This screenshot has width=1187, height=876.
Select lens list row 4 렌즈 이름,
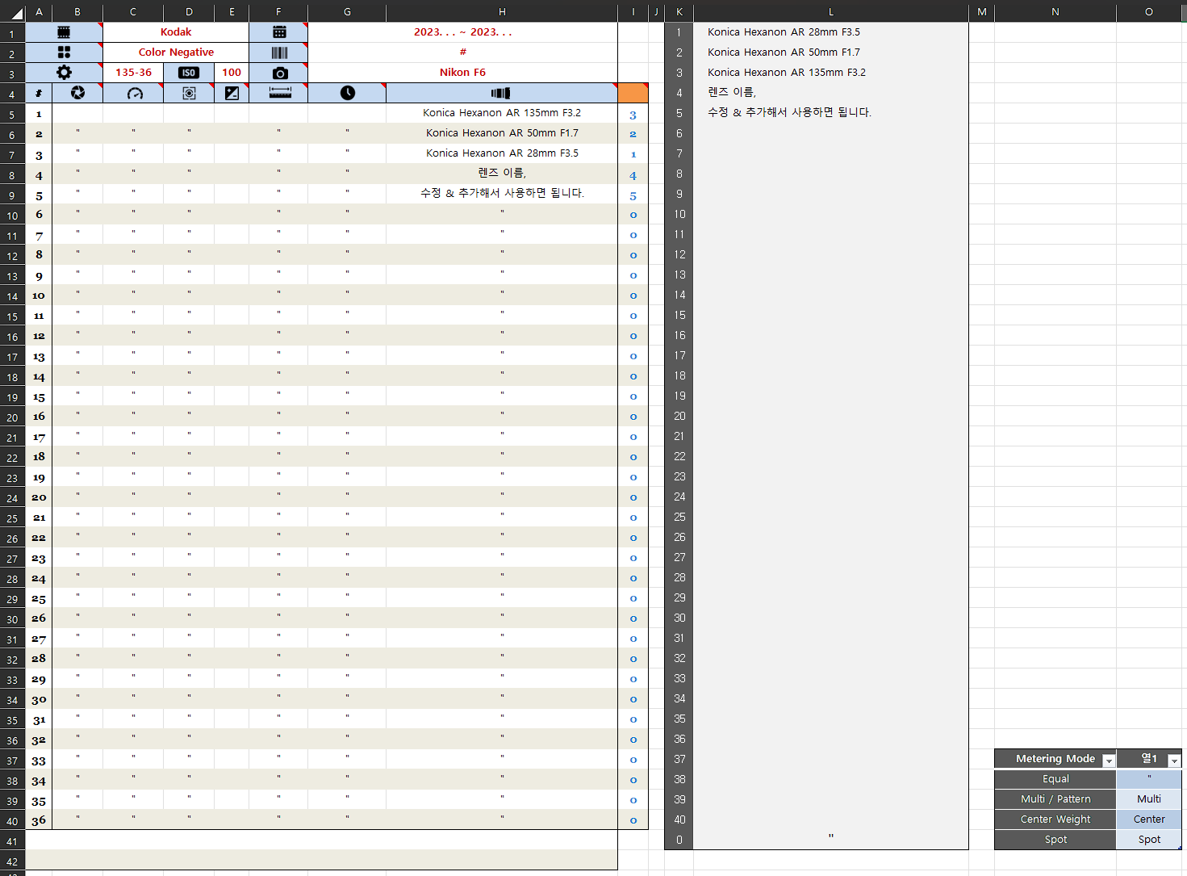[831, 93]
